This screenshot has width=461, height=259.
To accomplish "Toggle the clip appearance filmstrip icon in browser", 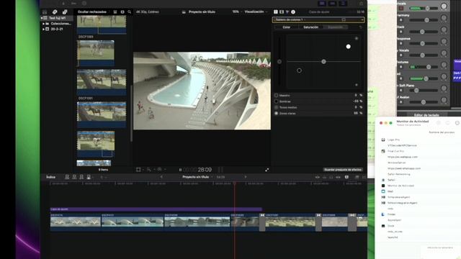I will click(x=122, y=12).
